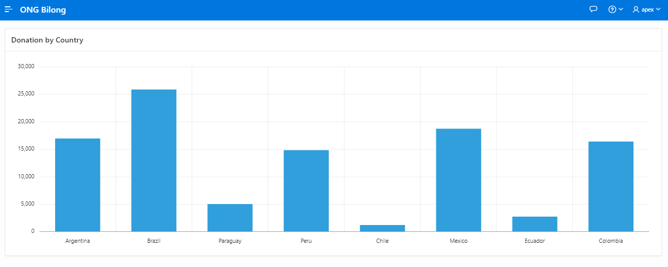Select the Mexico donation bar
668x267 pixels.
[x=458, y=180]
